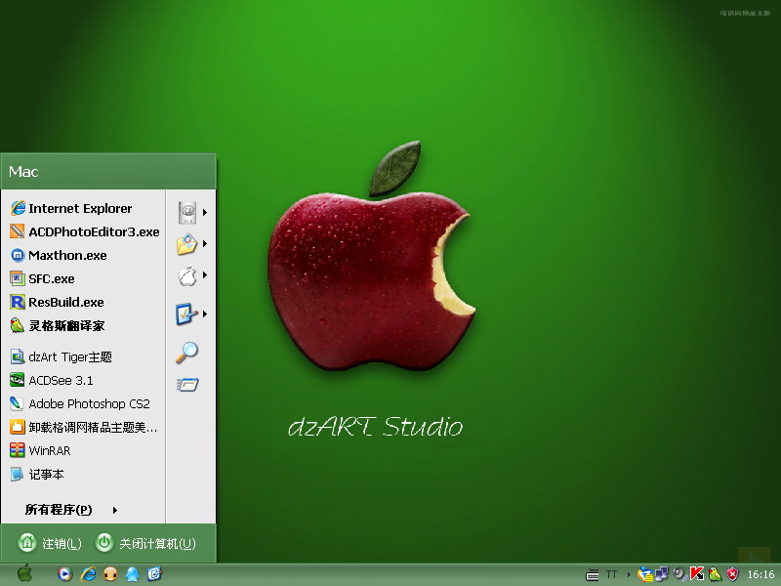Open the network computers tray icon

662,574
